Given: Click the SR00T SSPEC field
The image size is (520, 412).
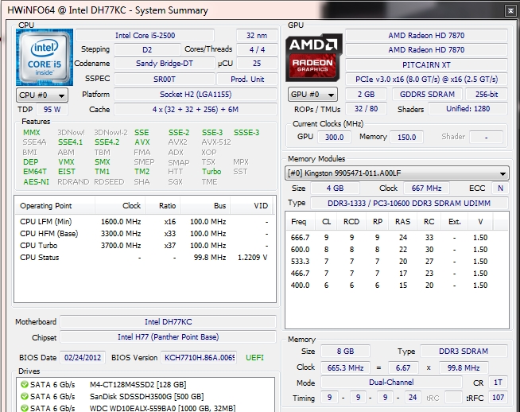Looking at the screenshot, I should point(164,80).
